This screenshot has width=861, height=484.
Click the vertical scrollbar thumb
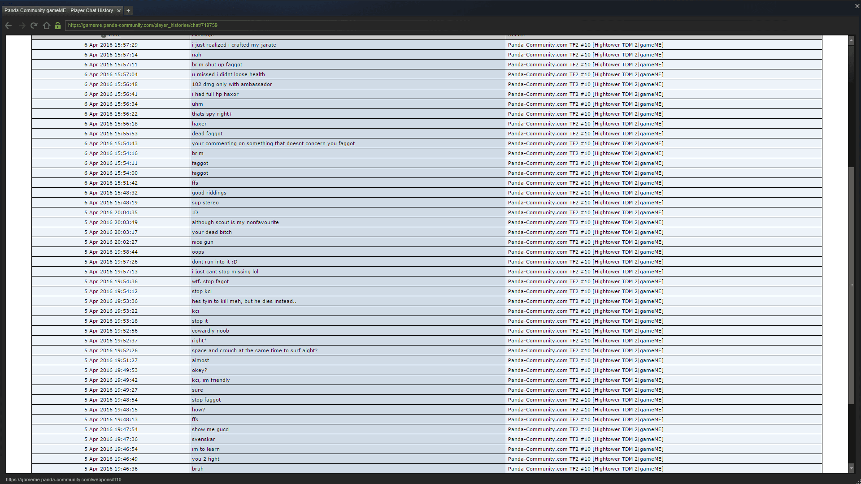pos(851,285)
